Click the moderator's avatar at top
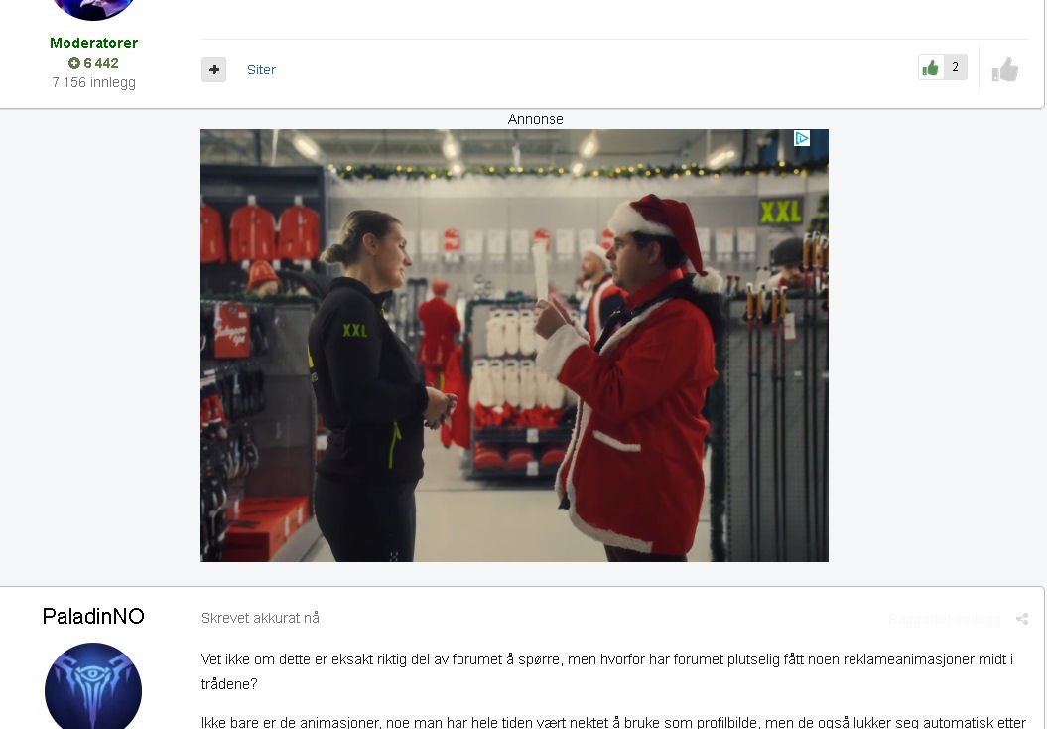1047x729 pixels. [x=93, y=9]
